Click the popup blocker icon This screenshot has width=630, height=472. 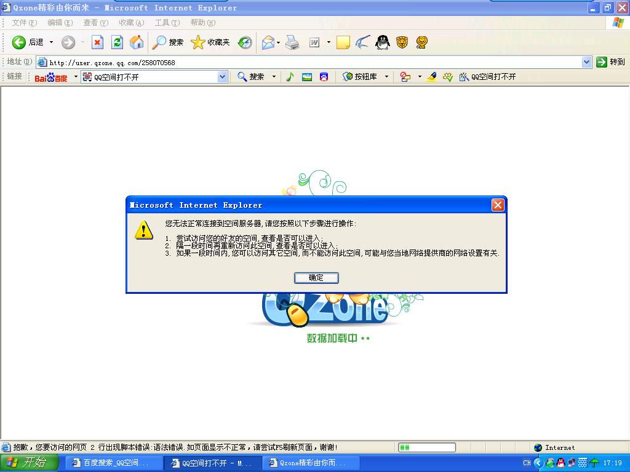(405, 77)
